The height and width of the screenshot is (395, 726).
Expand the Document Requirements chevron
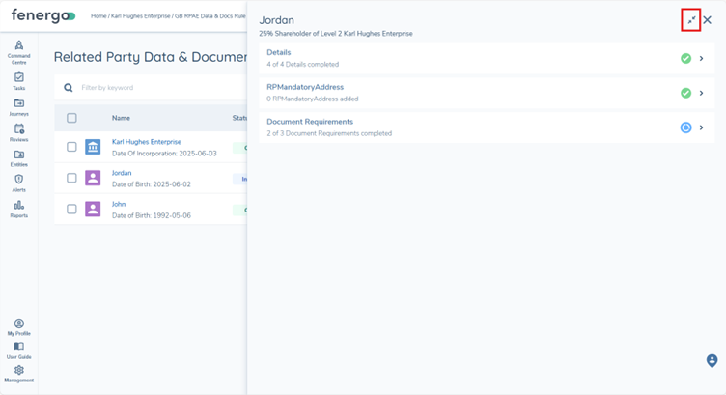pos(702,127)
